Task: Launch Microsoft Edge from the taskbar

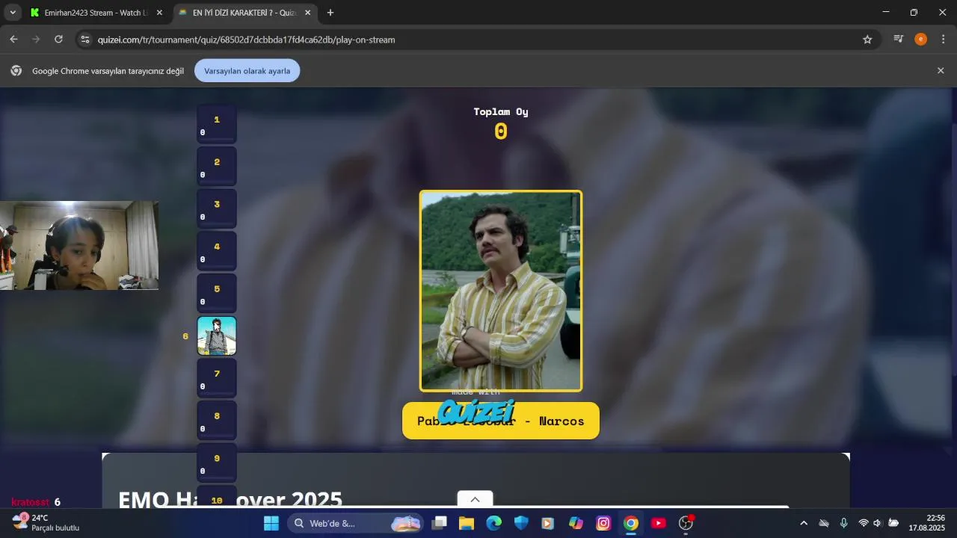Action: (494, 523)
